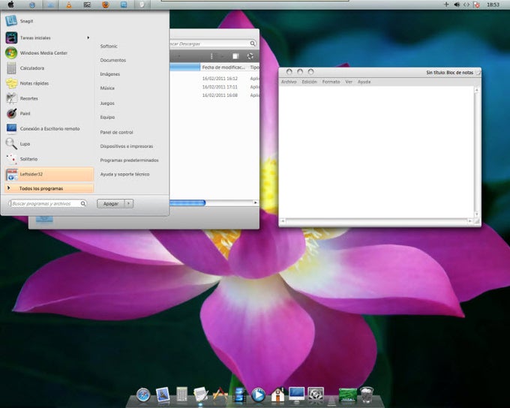This screenshot has height=408, width=510.
Task: Click the Safari compass icon in dock
Action: 143,394
